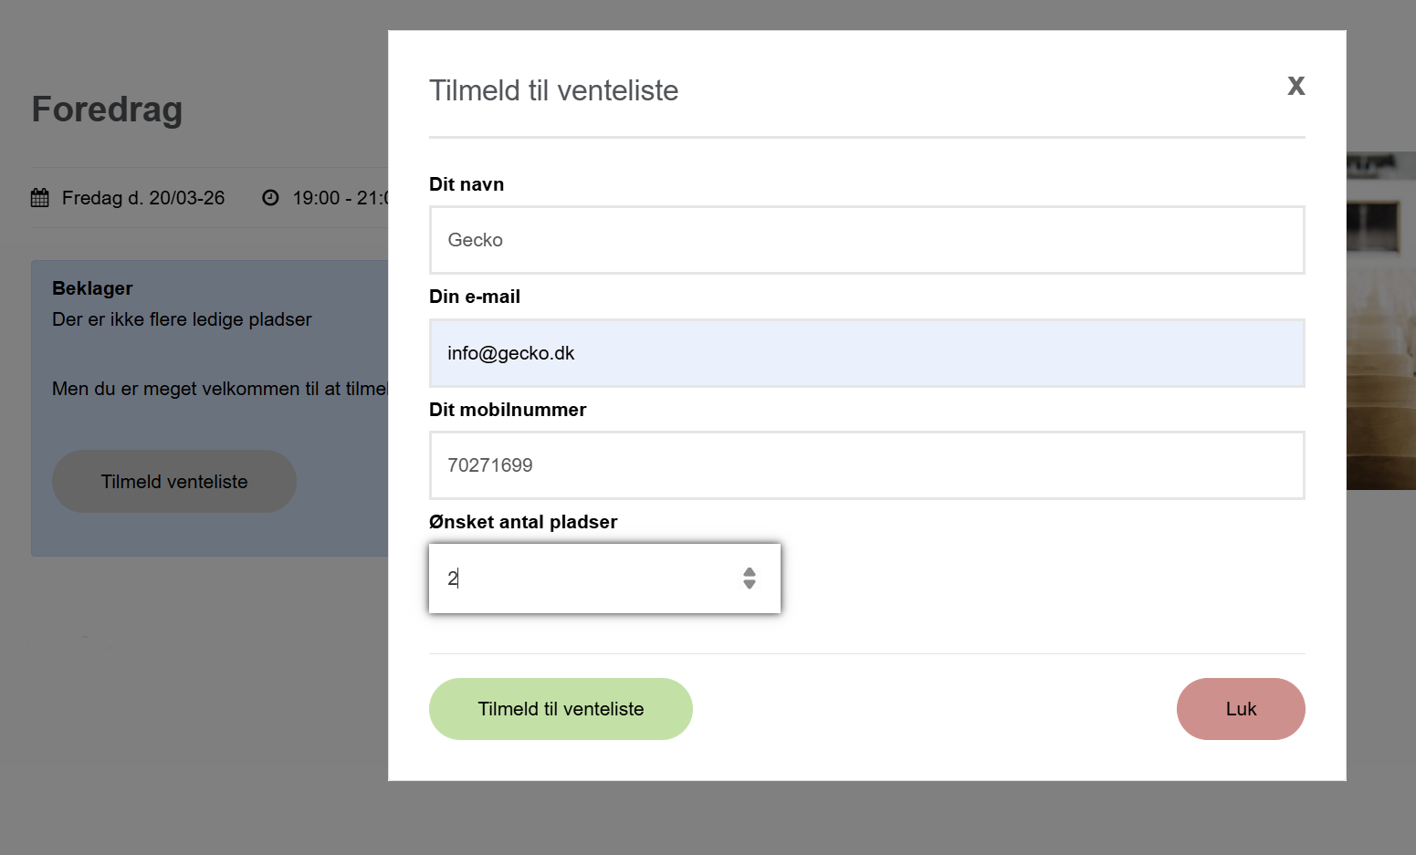Image resolution: width=1416 pixels, height=855 pixels.
Task: Click the Tilmeld venteliste button behind the dialog
Action: point(173,481)
